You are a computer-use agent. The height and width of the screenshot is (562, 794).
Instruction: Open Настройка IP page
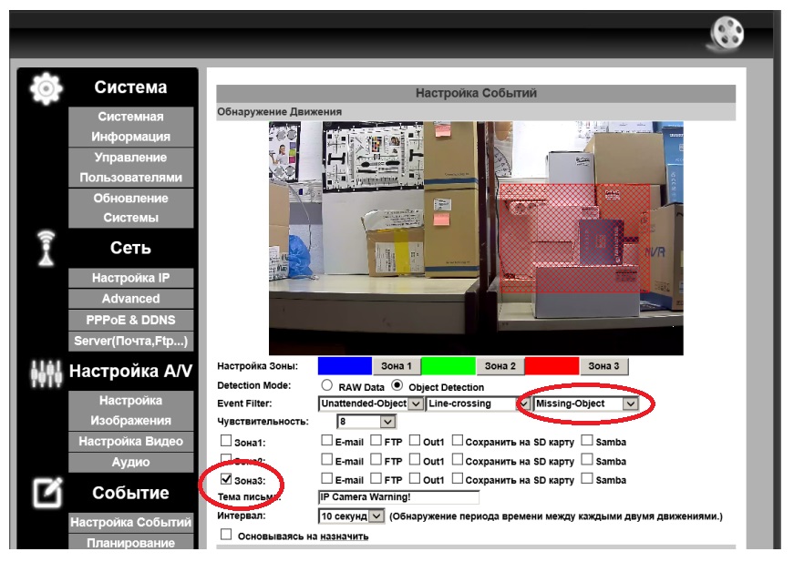[130, 278]
